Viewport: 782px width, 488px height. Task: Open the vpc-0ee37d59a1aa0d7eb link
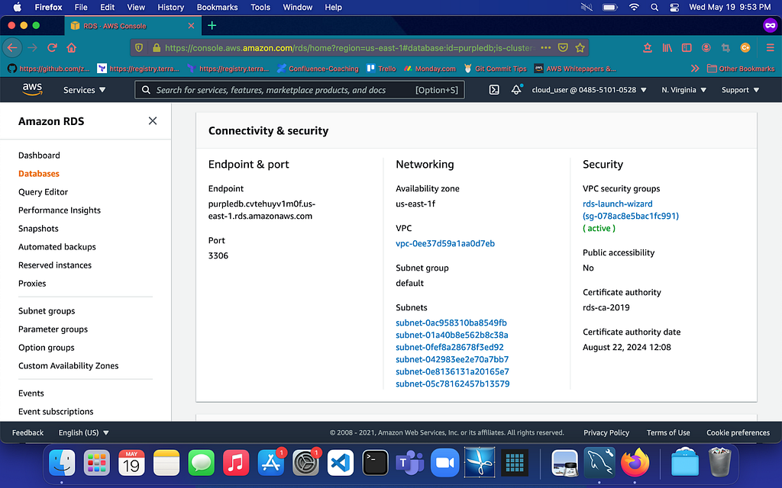tap(445, 243)
